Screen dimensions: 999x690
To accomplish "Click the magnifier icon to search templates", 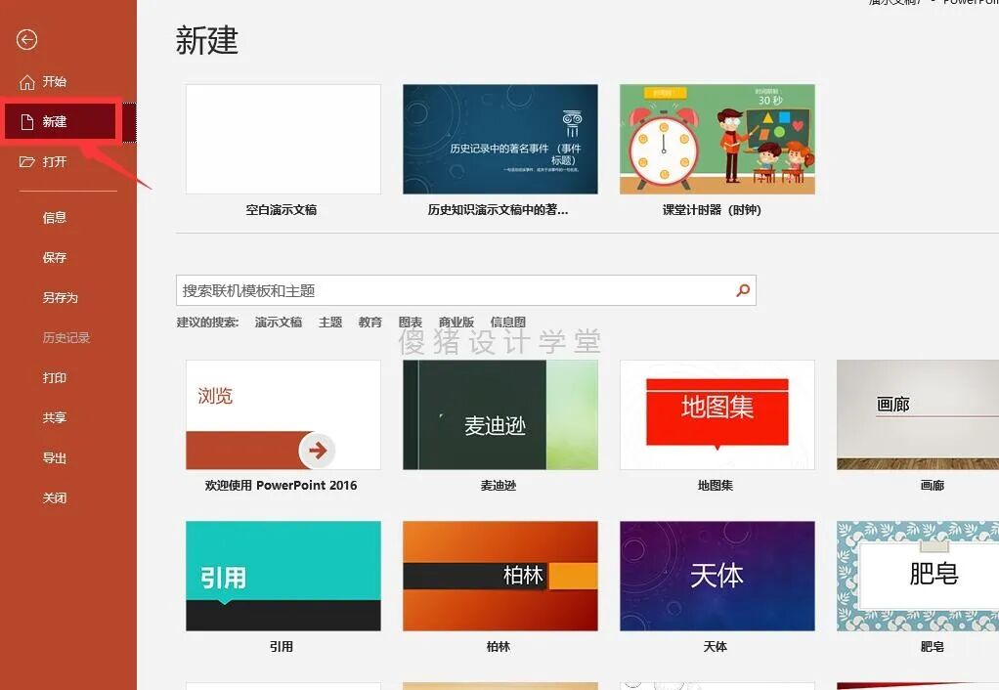I will [x=742, y=290].
